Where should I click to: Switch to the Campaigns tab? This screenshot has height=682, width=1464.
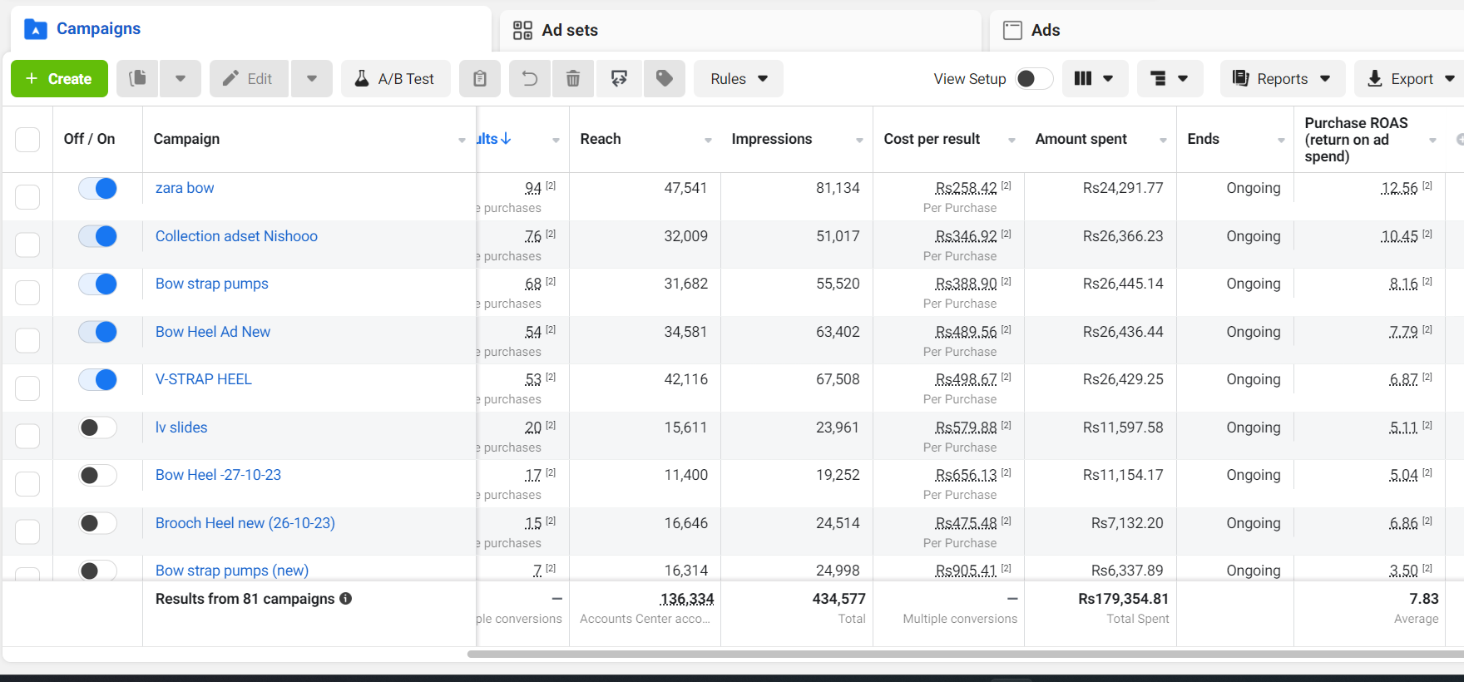click(250, 29)
